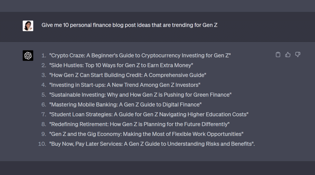Select the "Start Building Credit" idea text

tap(128, 75)
